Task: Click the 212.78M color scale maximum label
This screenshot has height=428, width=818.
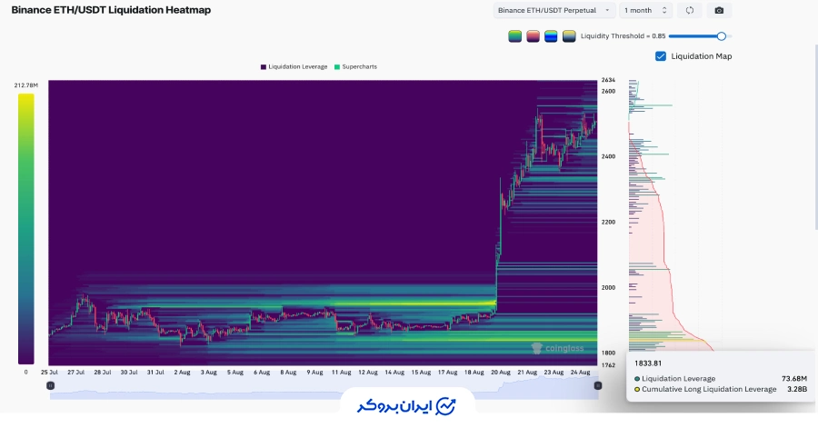Action: pyautogui.click(x=26, y=85)
